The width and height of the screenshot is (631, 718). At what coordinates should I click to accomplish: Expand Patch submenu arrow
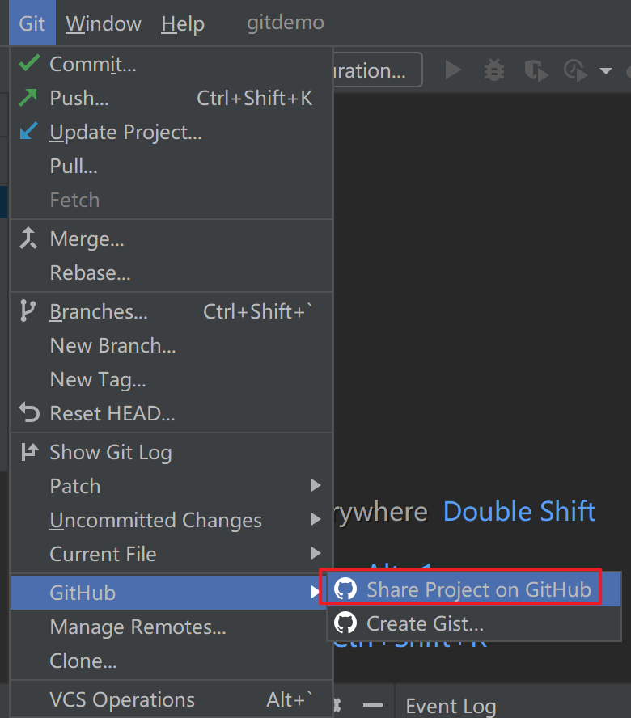[x=315, y=485]
